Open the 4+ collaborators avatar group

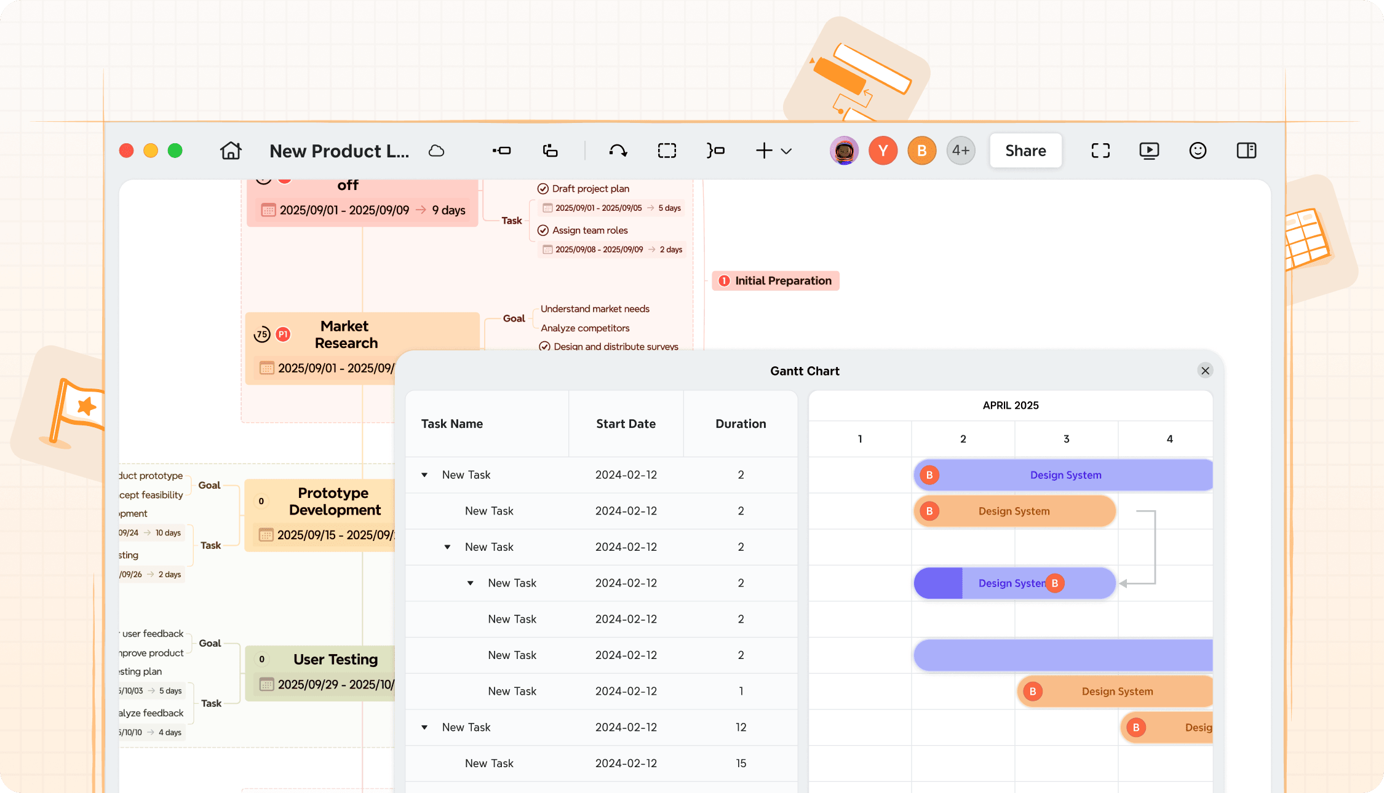tap(960, 151)
